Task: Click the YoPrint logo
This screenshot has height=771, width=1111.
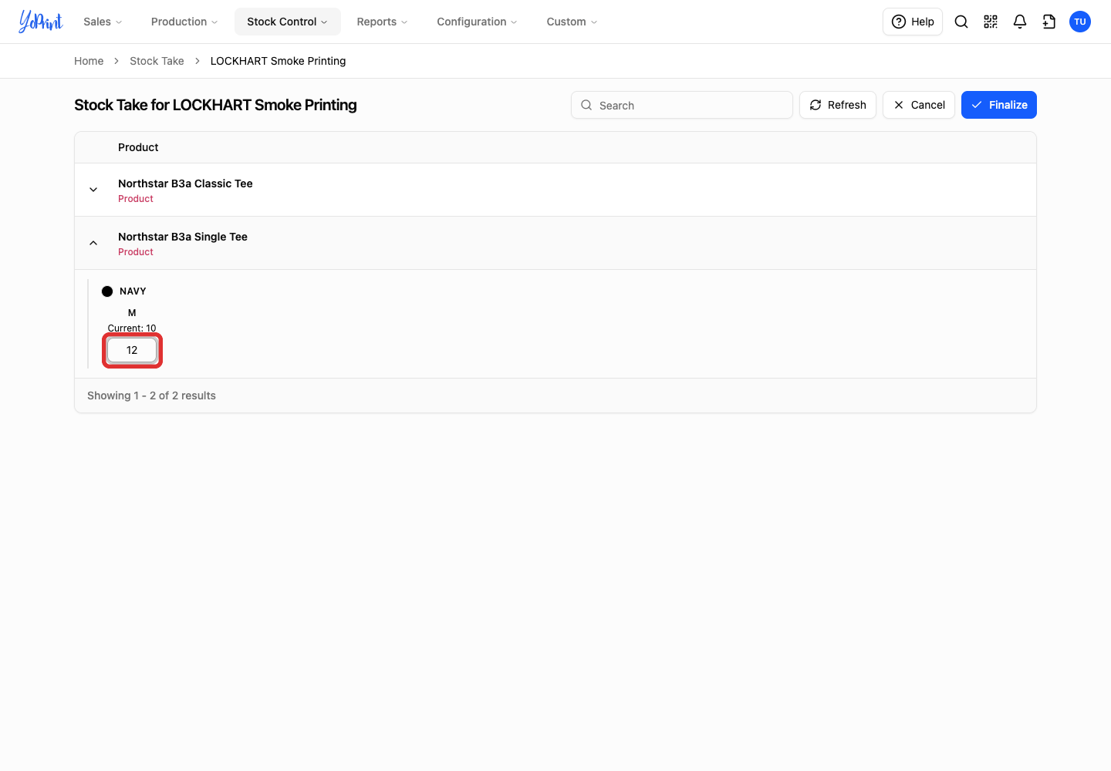Action: [x=40, y=22]
